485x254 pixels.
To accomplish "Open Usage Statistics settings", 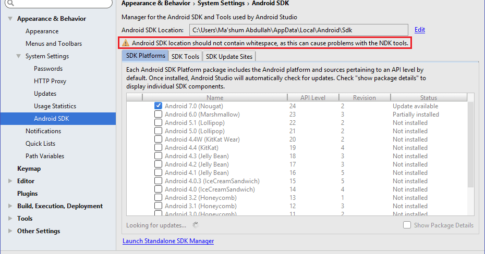I will [55, 106].
